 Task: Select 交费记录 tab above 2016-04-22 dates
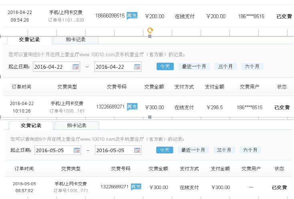30,40
